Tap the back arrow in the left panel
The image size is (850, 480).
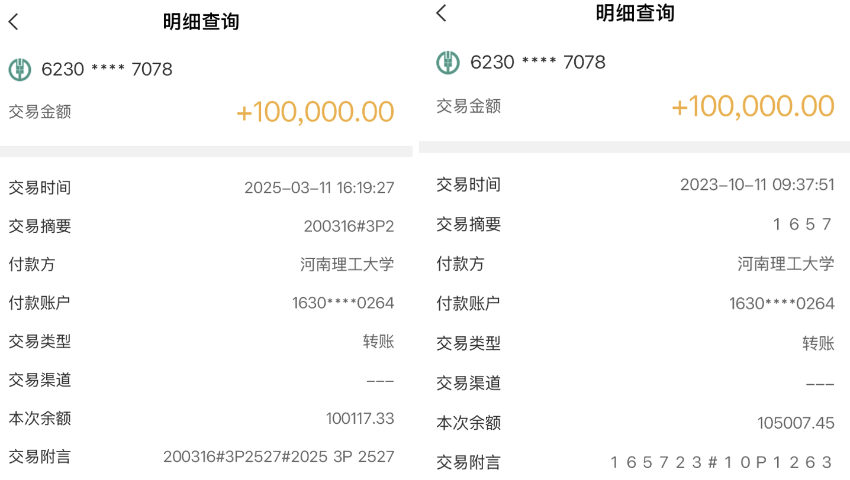coord(14,22)
